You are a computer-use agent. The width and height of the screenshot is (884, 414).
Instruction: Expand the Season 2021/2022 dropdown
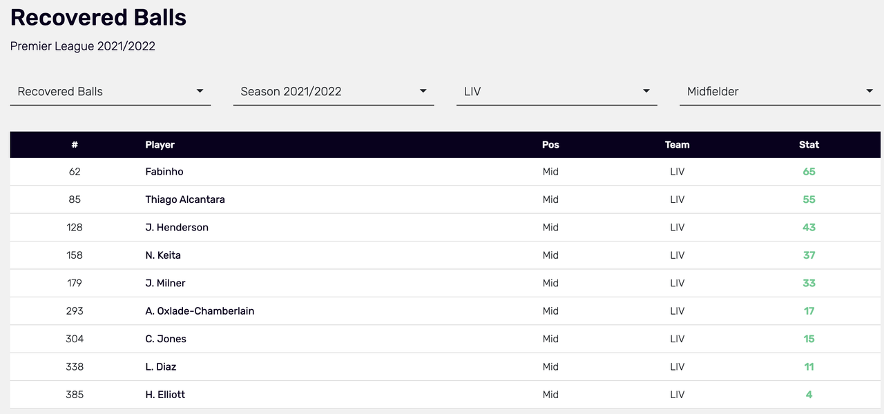[x=334, y=92]
